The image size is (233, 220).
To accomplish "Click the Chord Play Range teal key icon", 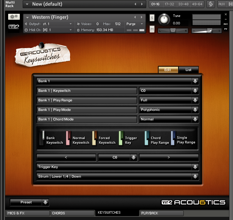I will pos(147,138).
